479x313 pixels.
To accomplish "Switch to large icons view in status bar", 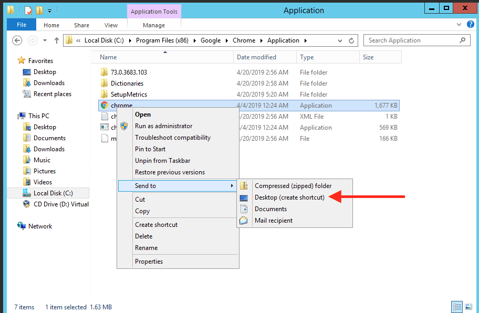I will 468,307.
